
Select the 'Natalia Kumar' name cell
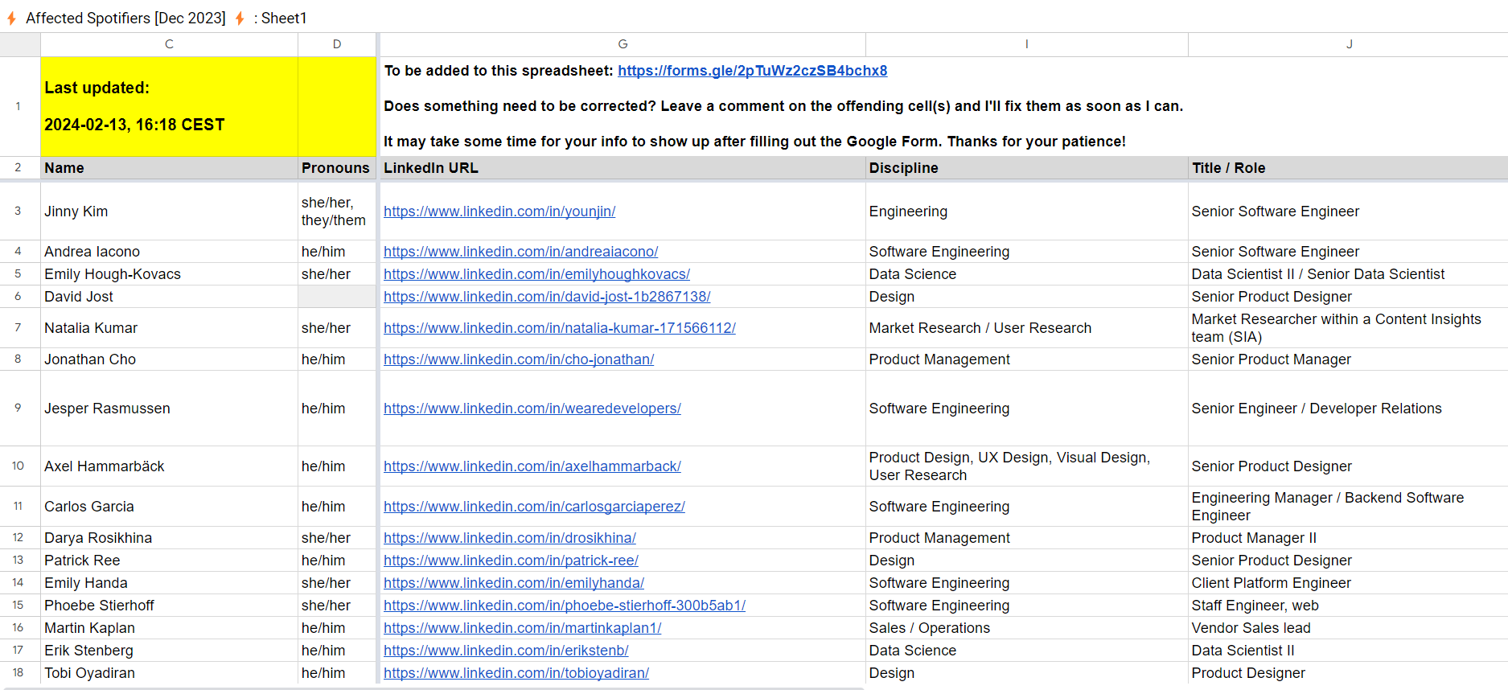coord(169,328)
